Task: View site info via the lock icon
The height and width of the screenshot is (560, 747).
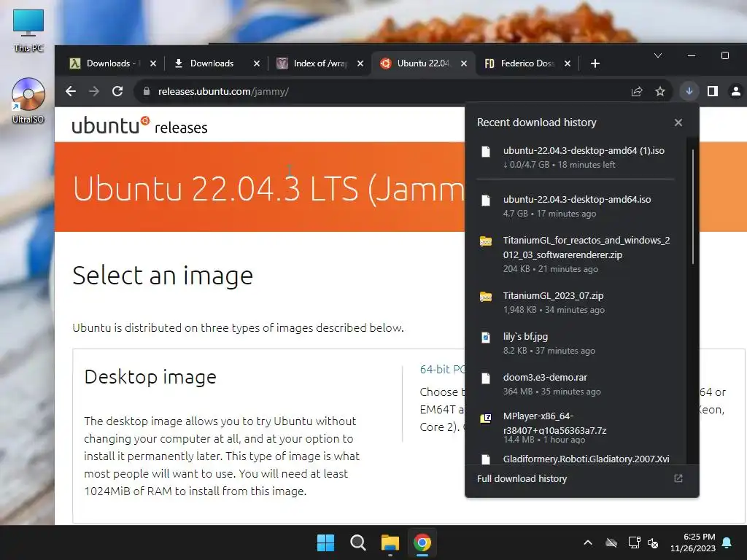Action: tap(146, 91)
